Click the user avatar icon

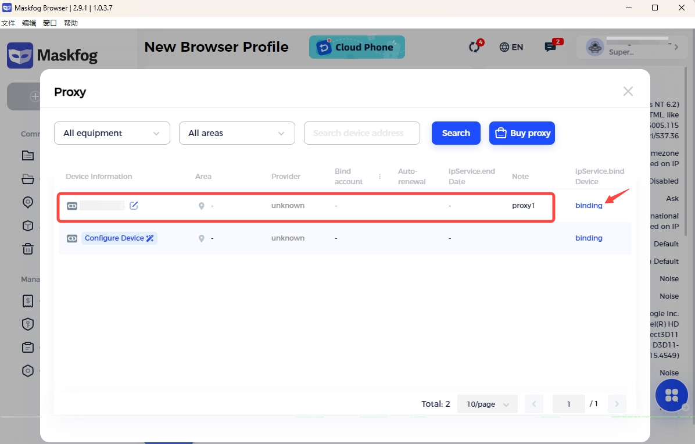pos(595,47)
